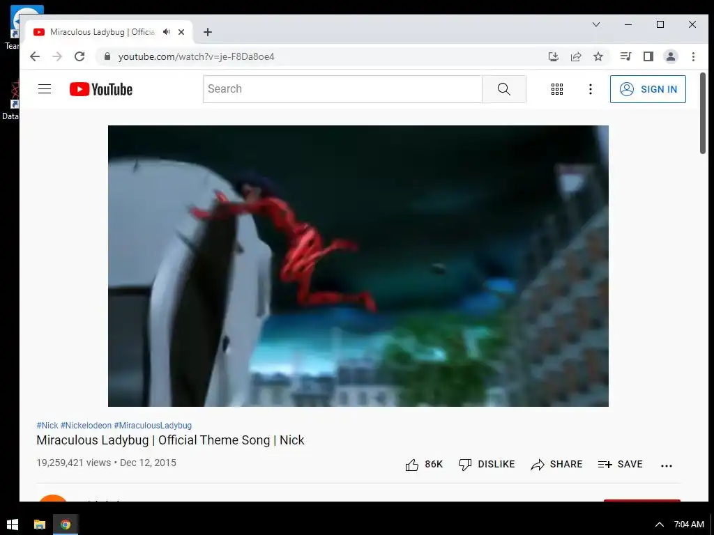Reload the YouTube page

coord(79,56)
